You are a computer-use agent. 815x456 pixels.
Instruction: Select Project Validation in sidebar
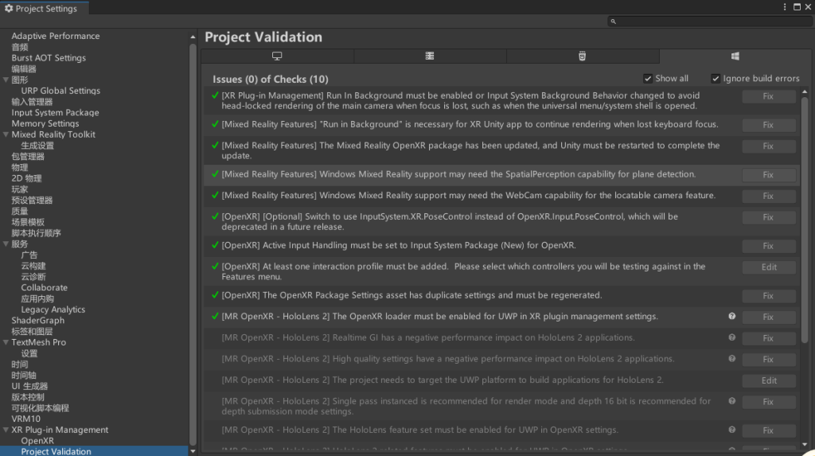click(94, 451)
